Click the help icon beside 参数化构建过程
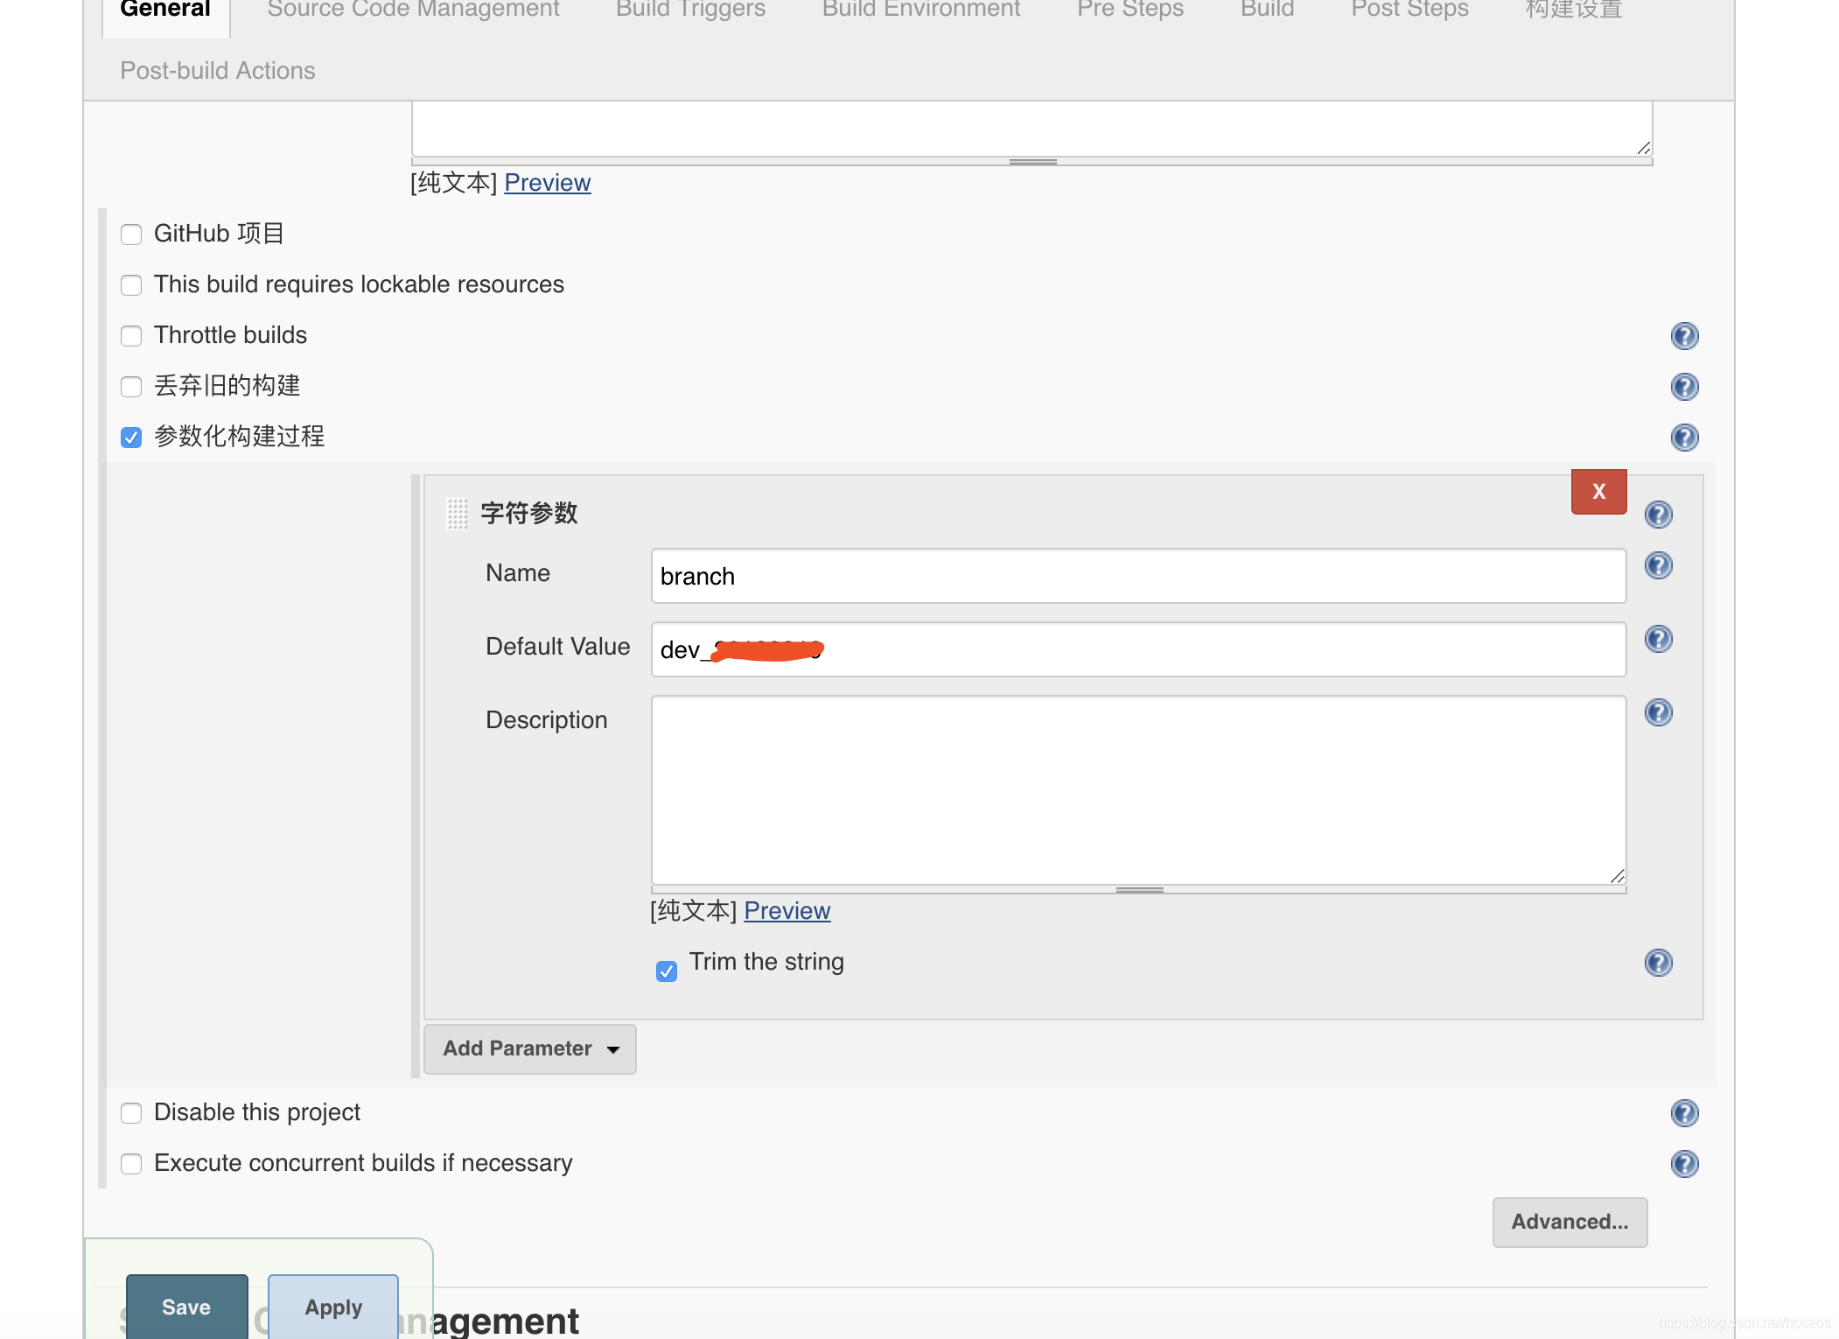Screen dimensions: 1839x1339 1683,438
